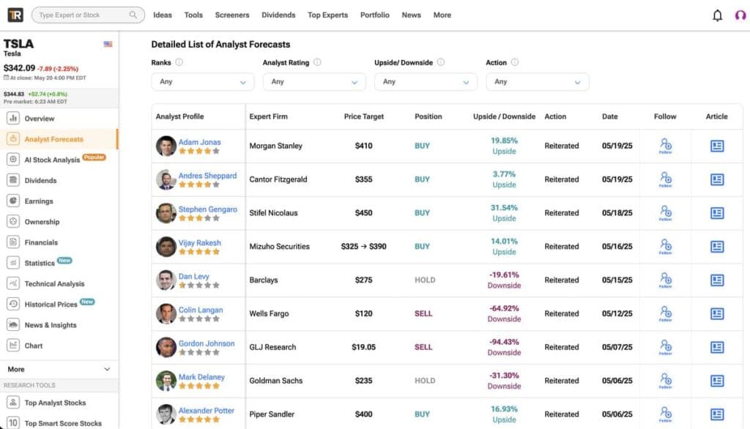750x429 pixels.
Task: Follow analyst Dan Levy
Action: pyautogui.click(x=665, y=280)
